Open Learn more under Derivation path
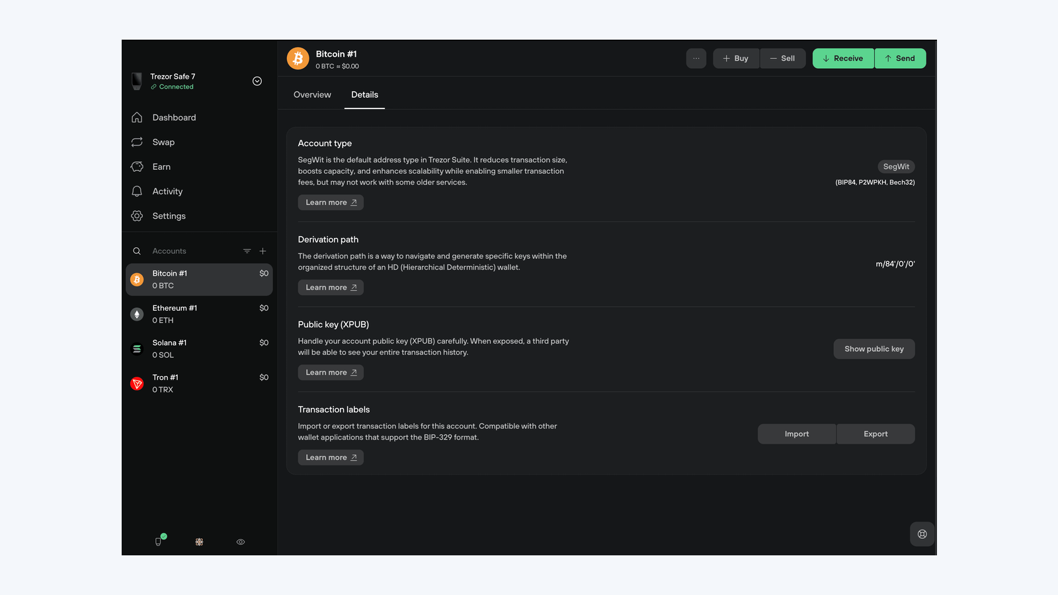Screen dimensions: 1058x595 pos(331,288)
